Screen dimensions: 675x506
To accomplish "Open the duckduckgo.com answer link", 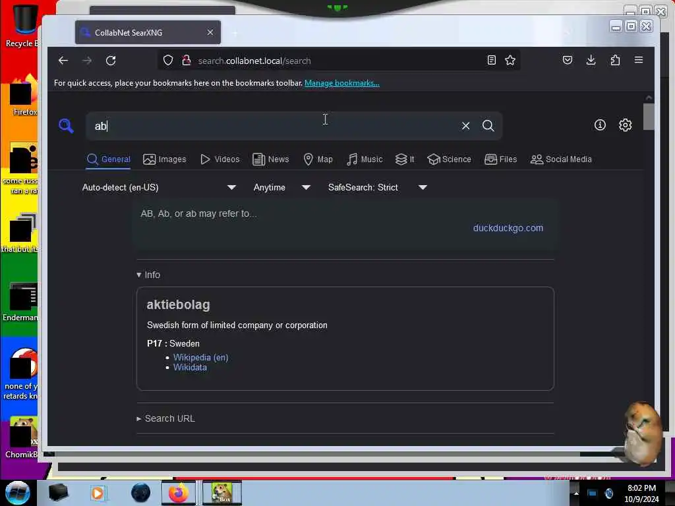I will (508, 228).
